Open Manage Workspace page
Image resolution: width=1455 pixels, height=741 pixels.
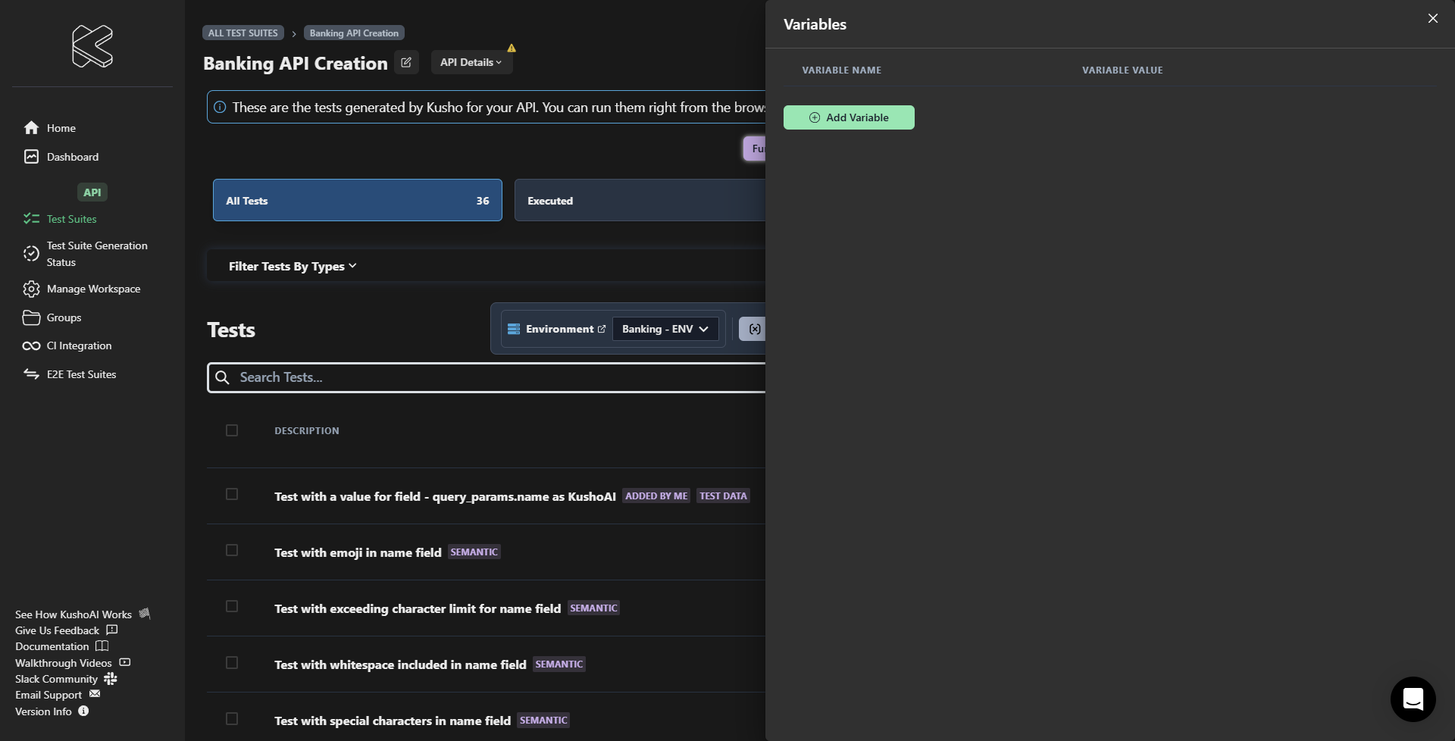(93, 289)
